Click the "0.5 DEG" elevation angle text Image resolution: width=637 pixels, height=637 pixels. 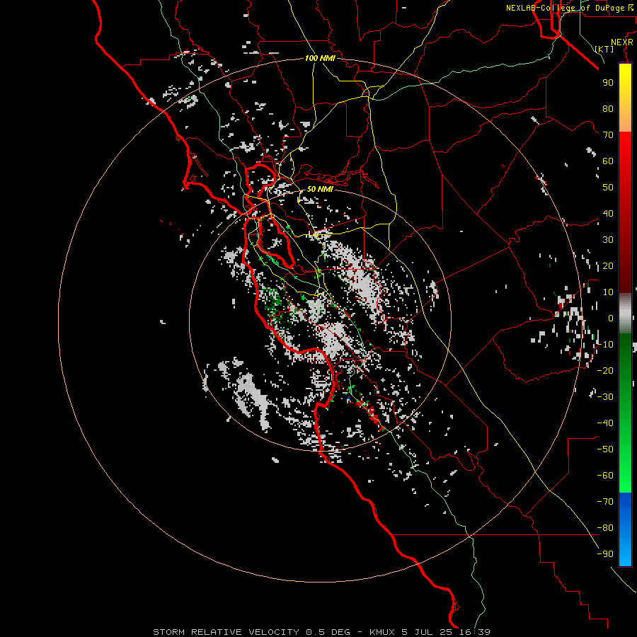[328, 632]
